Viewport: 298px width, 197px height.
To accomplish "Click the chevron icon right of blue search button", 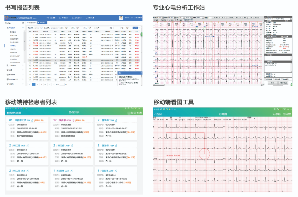I will pos(139,28).
